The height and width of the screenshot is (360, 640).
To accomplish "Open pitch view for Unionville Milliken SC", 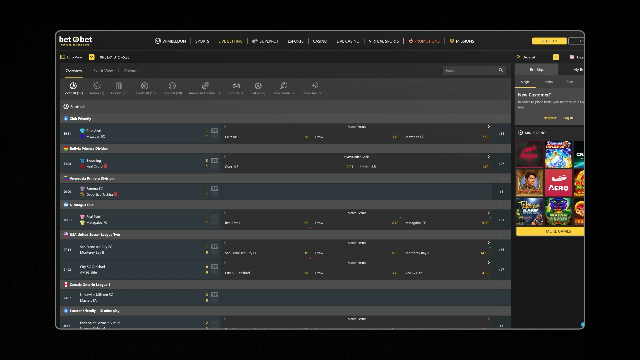I will pos(215,295).
